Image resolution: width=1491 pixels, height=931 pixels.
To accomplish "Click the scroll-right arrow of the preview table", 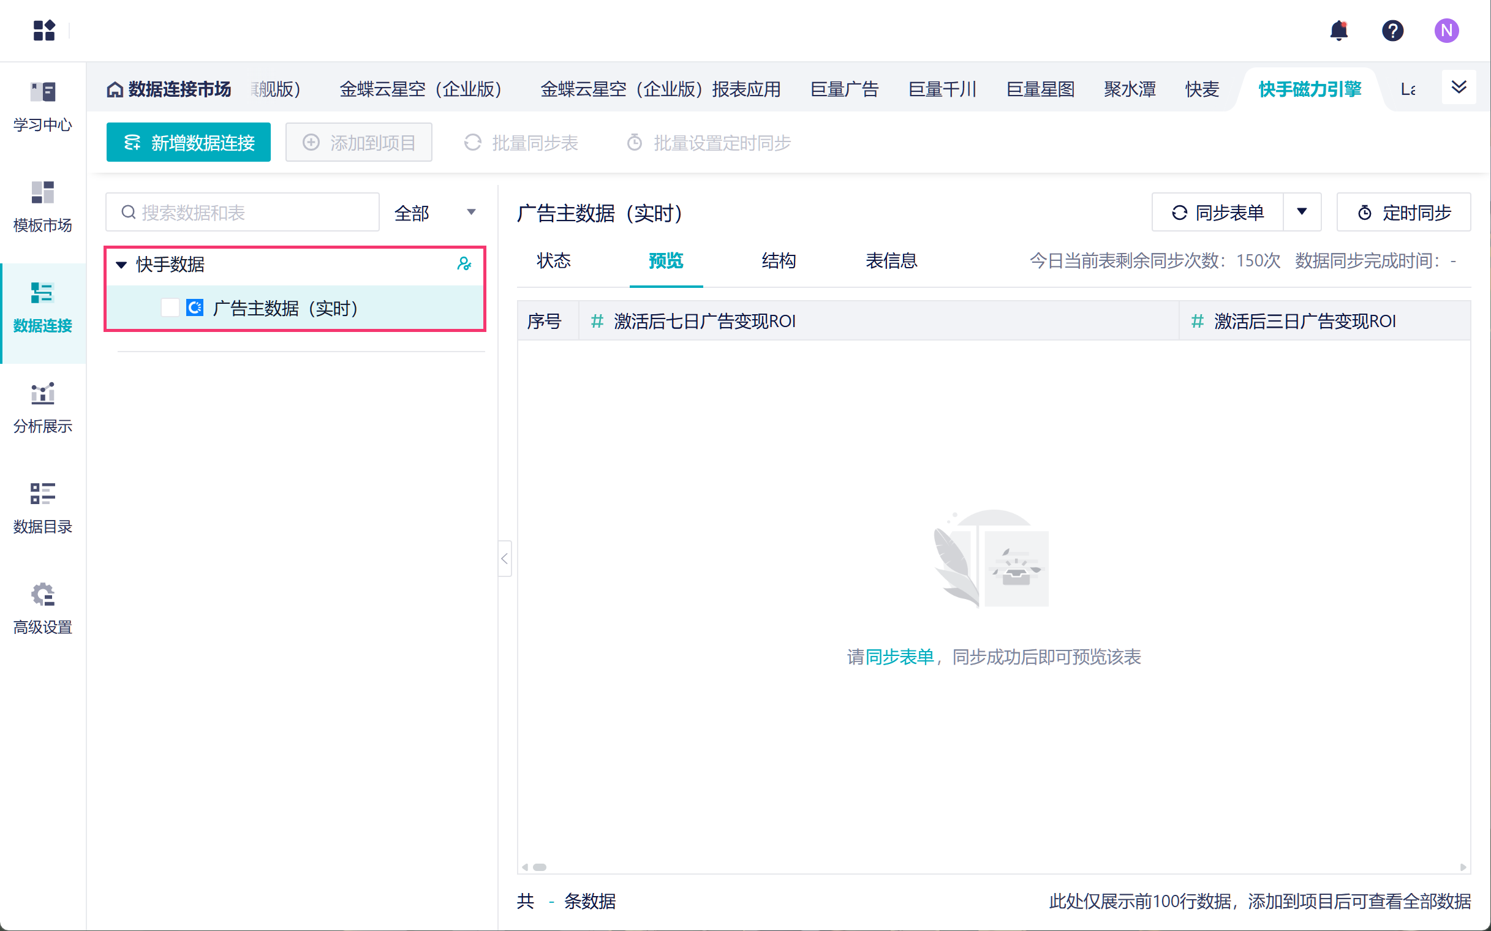I will click(x=1463, y=867).
